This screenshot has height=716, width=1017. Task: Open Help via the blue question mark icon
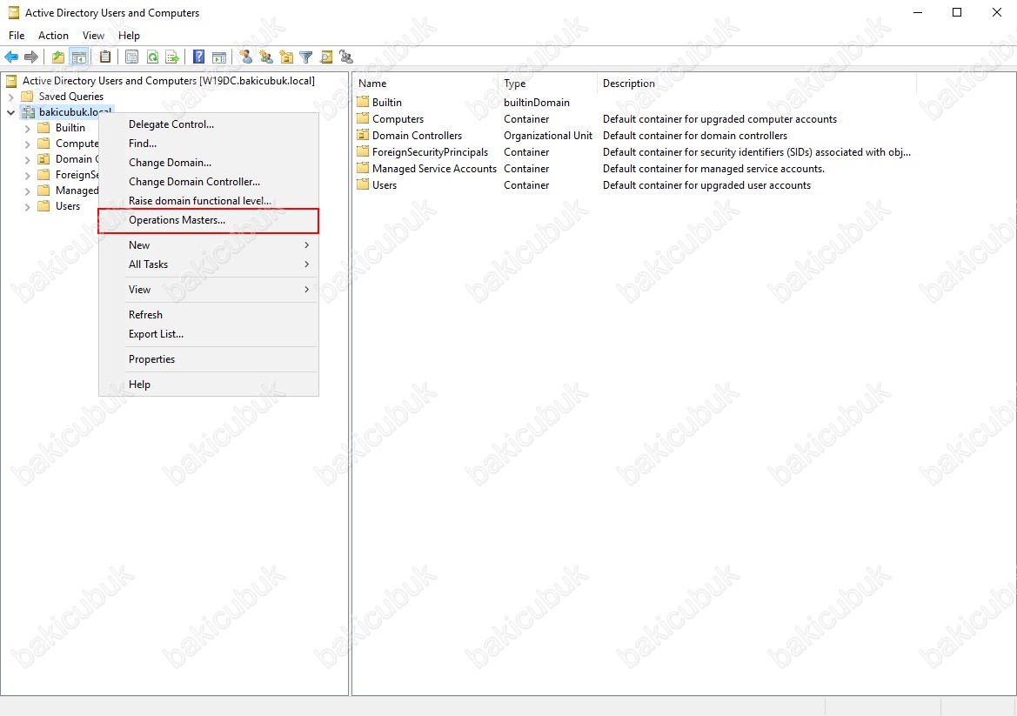click(199, 57)
